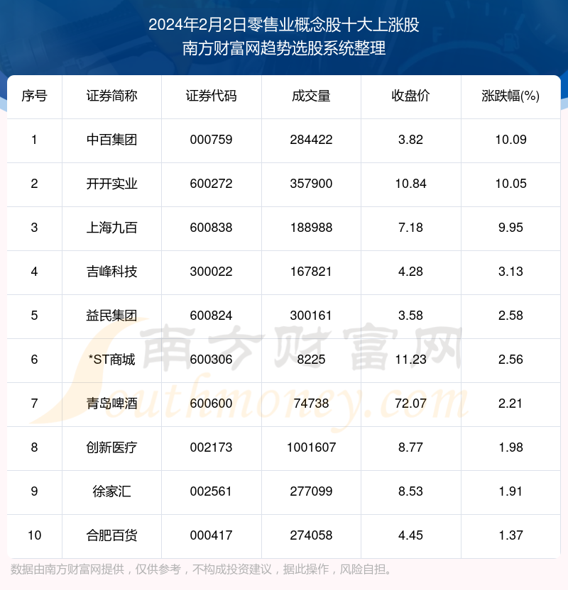568x590 pixels.
Task: Click change percentage 1.98
Action: pyautogui.click(x=510, y=447)
